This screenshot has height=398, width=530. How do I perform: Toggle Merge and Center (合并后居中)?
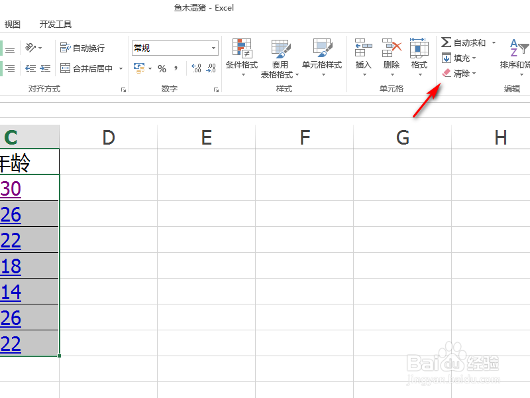pyautogui.click(x=86, y=68)
